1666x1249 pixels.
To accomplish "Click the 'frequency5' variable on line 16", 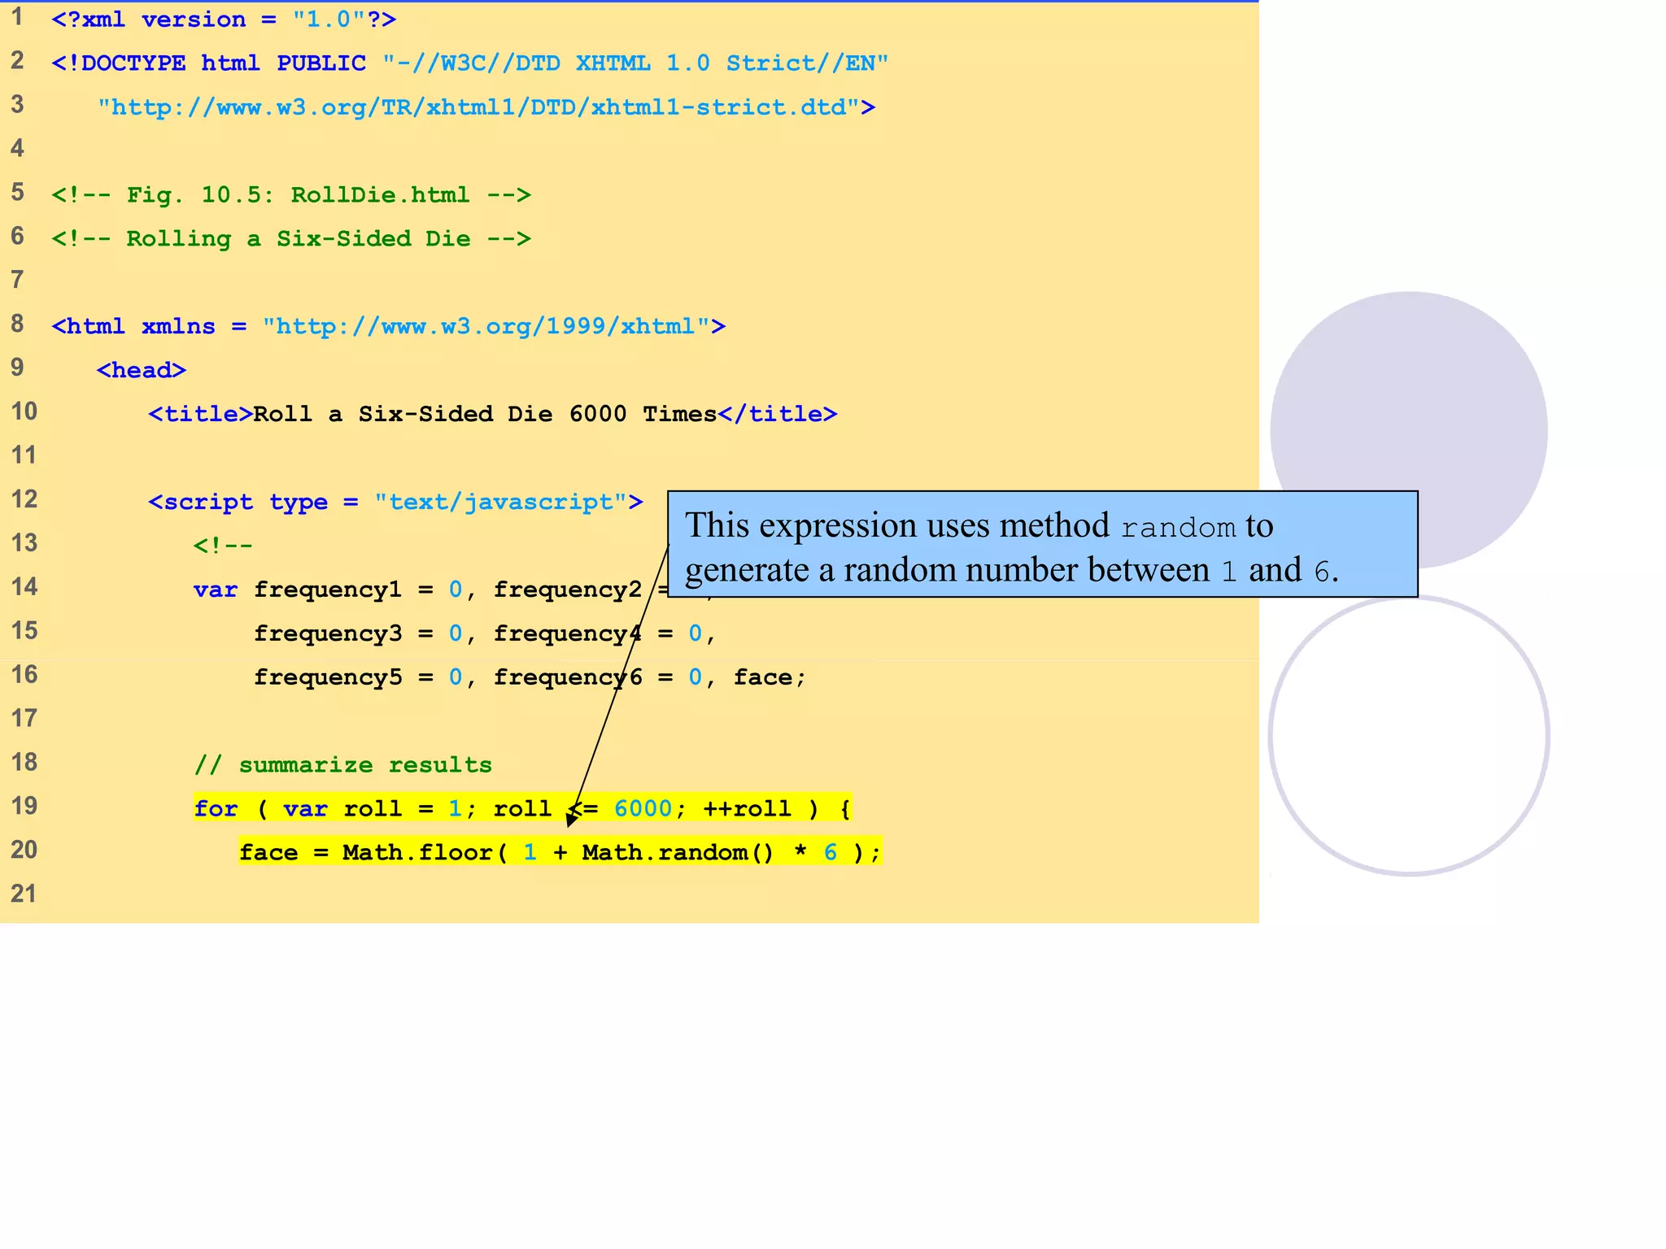I will pos(327,677).
